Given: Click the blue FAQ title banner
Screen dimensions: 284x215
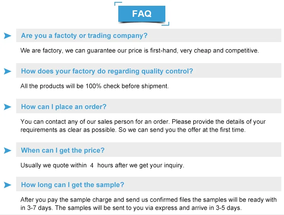Looking at the screenshot, I should coord(142,14).
